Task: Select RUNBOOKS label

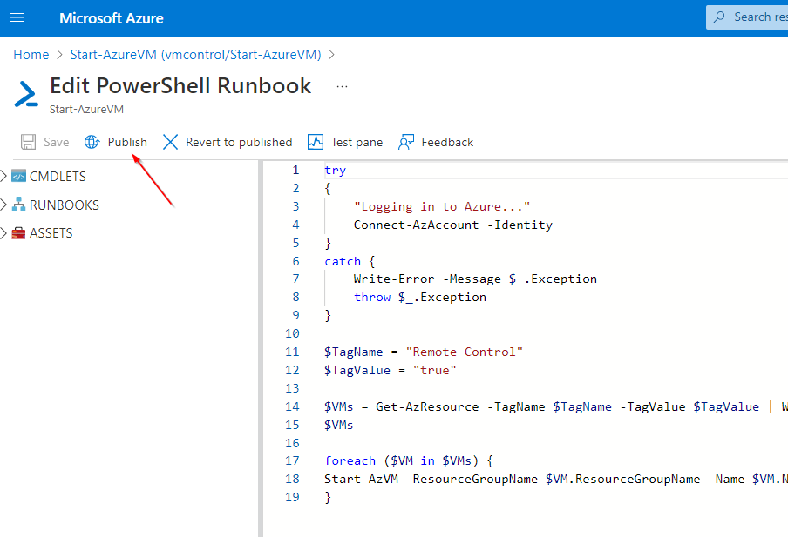Action: point(65,205)
